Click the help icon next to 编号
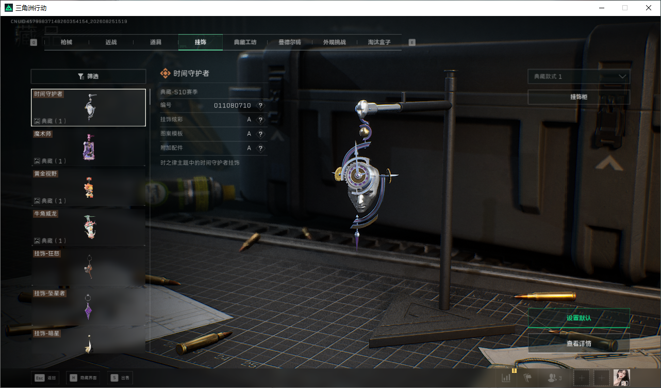661x388 pixels. [260, 106]
